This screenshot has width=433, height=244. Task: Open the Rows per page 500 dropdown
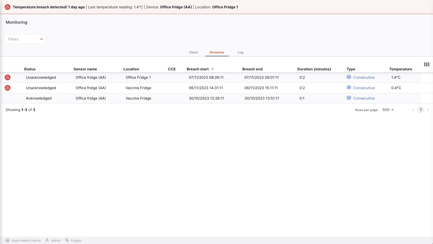(388, 110)
